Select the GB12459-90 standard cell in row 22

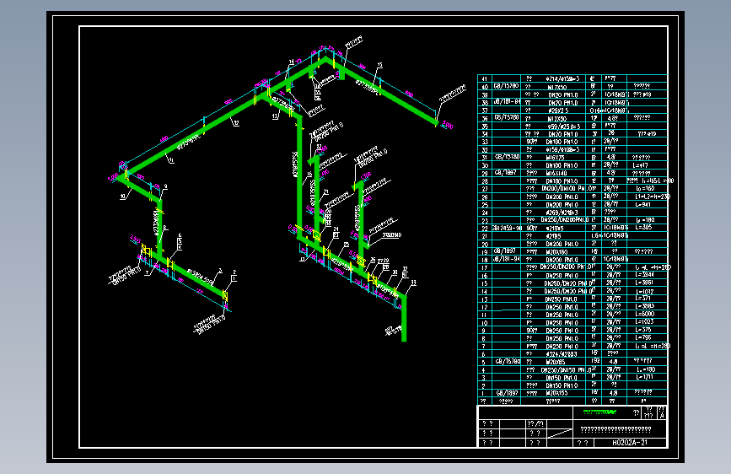tap(506, 228)
